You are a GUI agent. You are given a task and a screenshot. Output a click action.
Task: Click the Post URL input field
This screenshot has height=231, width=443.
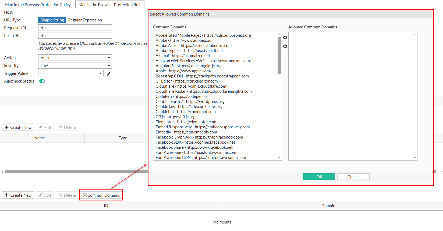coord(75,36)
